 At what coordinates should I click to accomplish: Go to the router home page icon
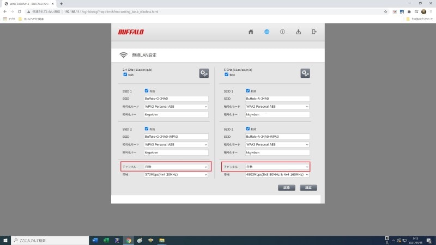click(251, 32)
